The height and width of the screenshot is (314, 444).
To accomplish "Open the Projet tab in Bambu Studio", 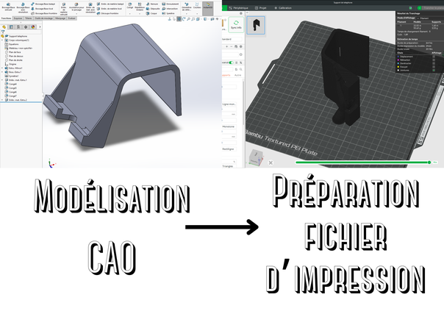I will 261,8.
